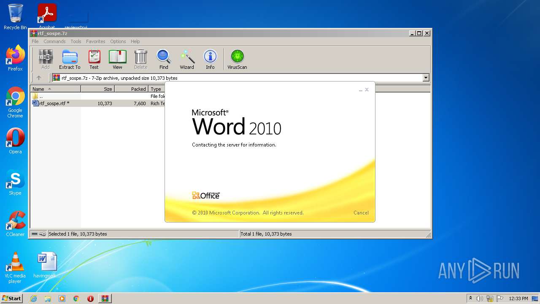Click the status bar drive and key icon
The height and width of the screenshot is (304, 540).
[x=39, y=234]
